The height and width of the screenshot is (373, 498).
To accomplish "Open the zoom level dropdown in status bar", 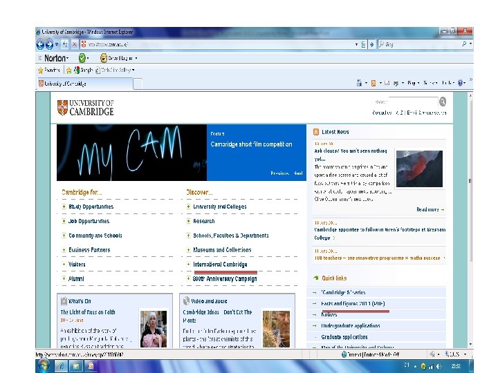I will pyautogui.click(x=465, y=354).
